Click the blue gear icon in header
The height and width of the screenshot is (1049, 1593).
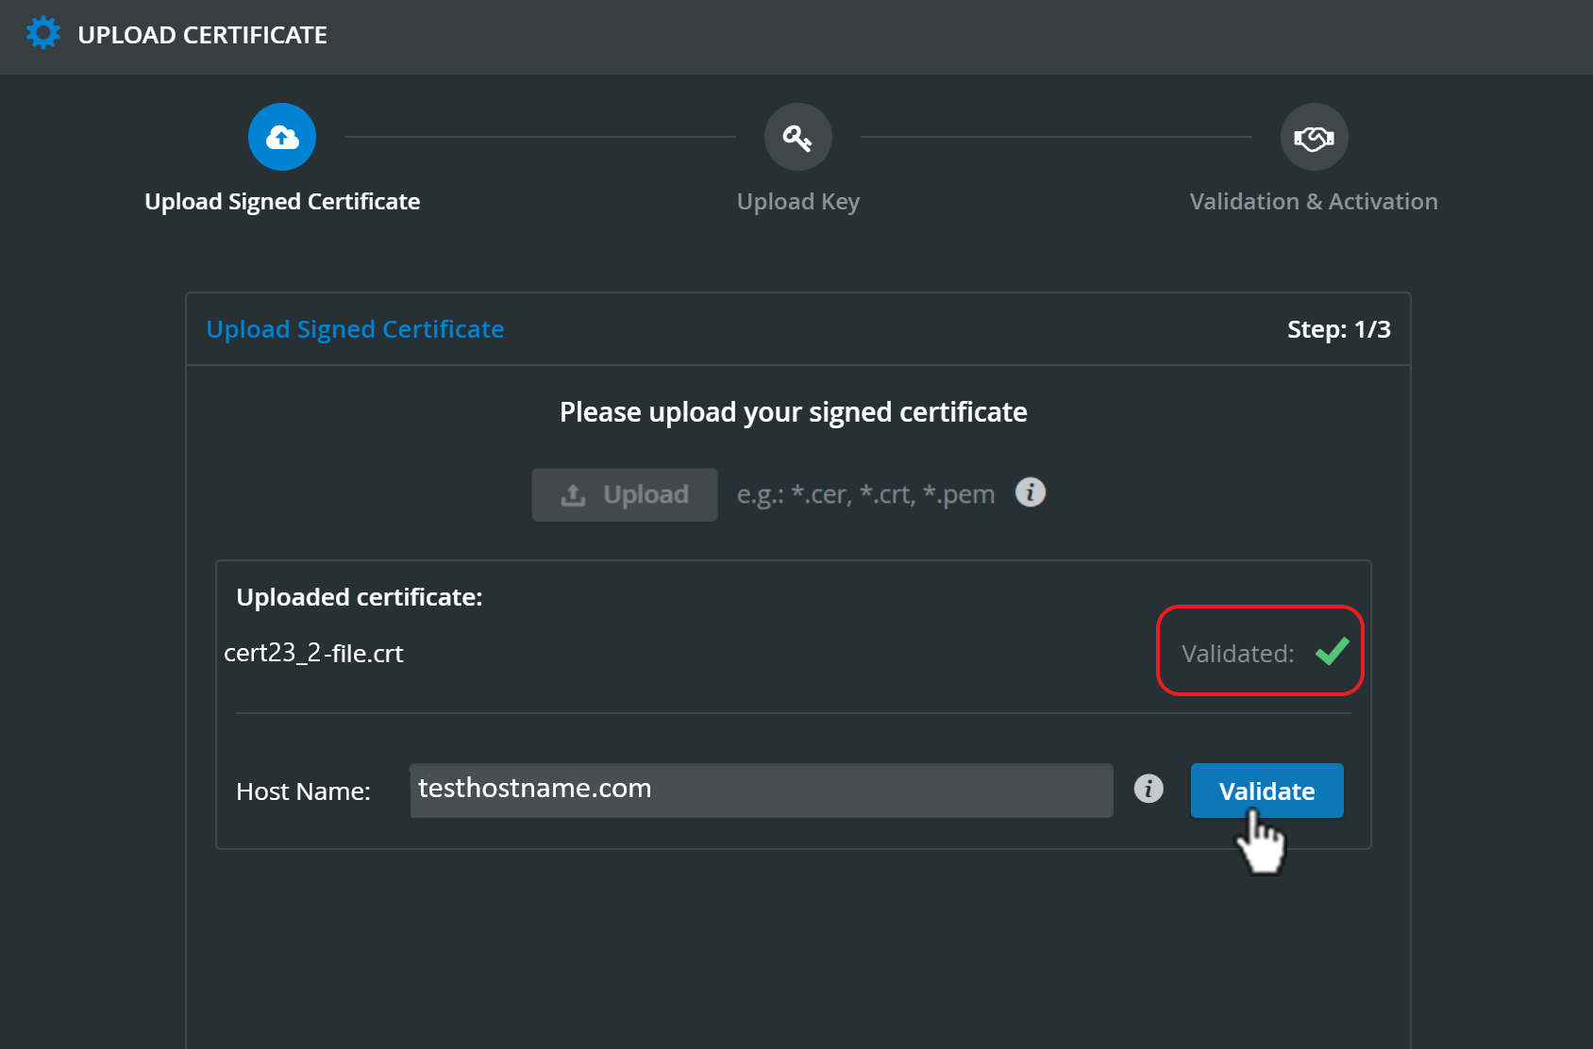tap(42, 33)
